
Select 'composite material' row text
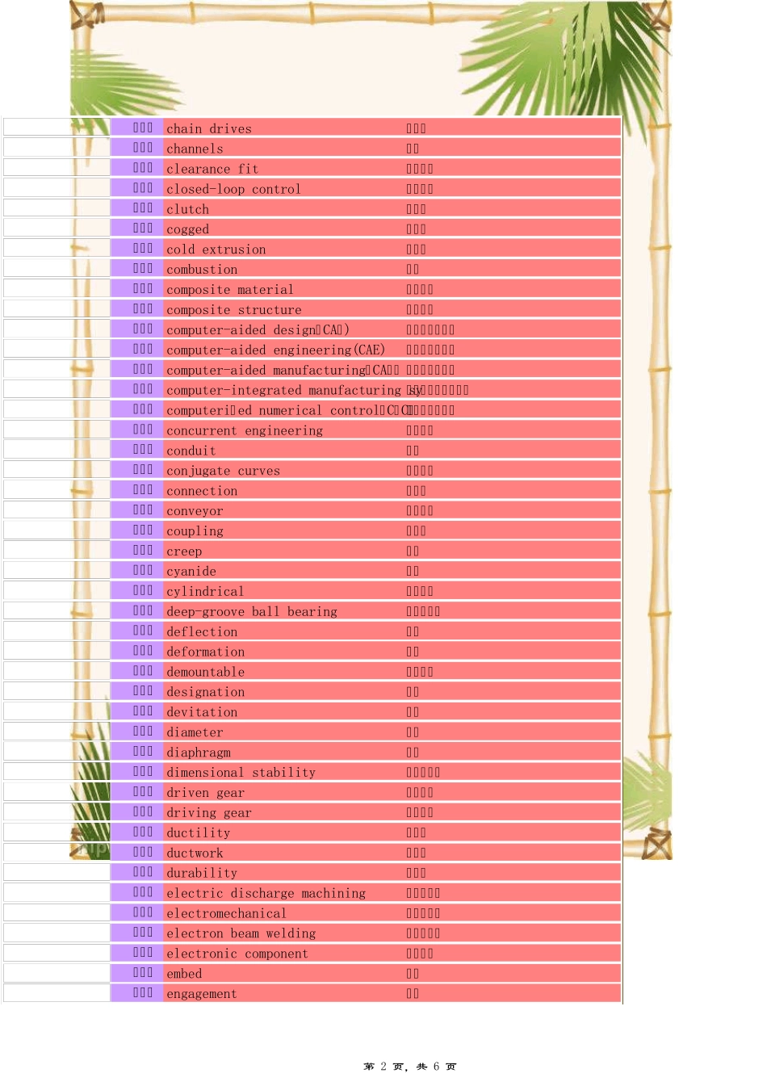point(230,289)
